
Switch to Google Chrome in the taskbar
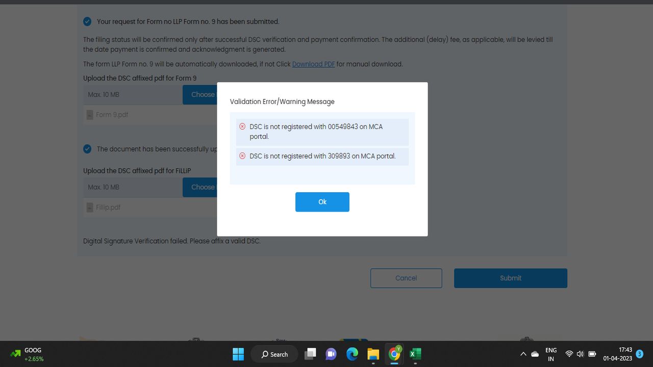[394, 354]
